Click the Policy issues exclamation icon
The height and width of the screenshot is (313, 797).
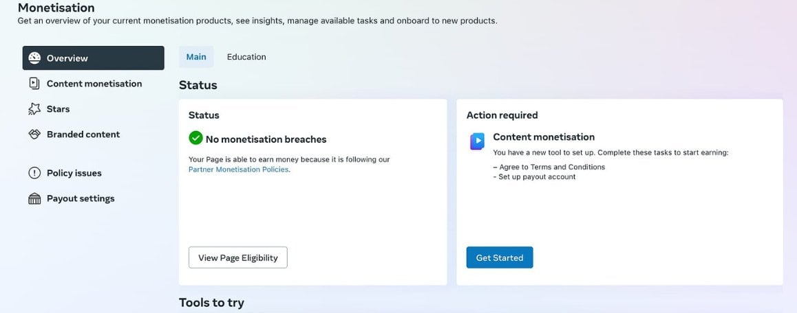34,173
